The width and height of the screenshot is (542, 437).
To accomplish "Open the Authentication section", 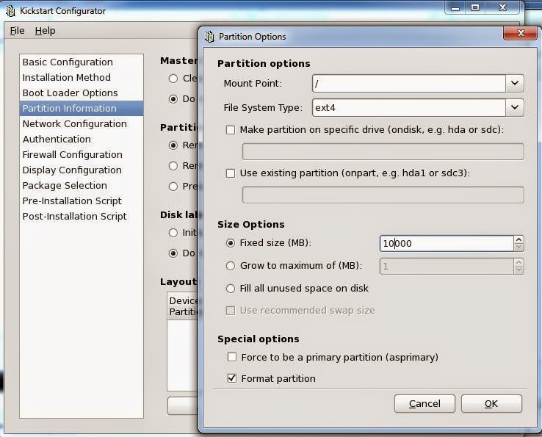I will [x=82, y=139].
